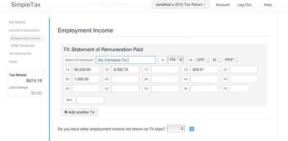The height and width of the screenshot is (141, 288).
Task: Click the empty box 56 field
Action: point(204,88)
